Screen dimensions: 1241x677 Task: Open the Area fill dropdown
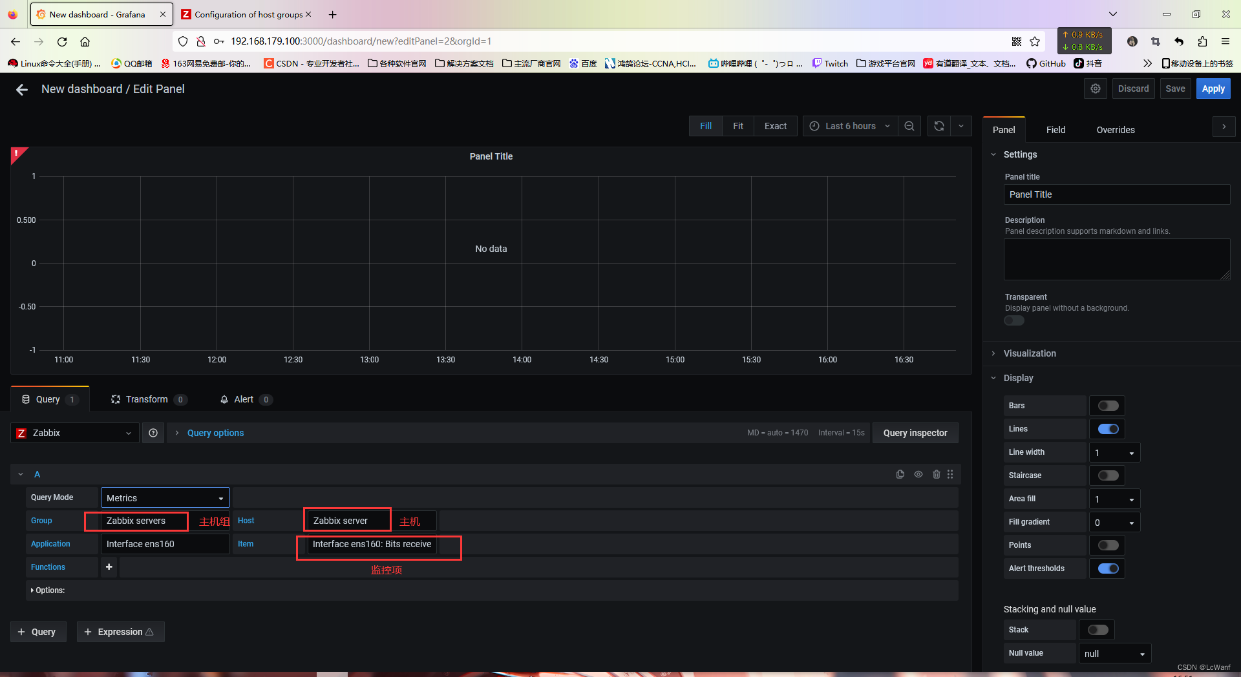click(x=1114, y=499)
